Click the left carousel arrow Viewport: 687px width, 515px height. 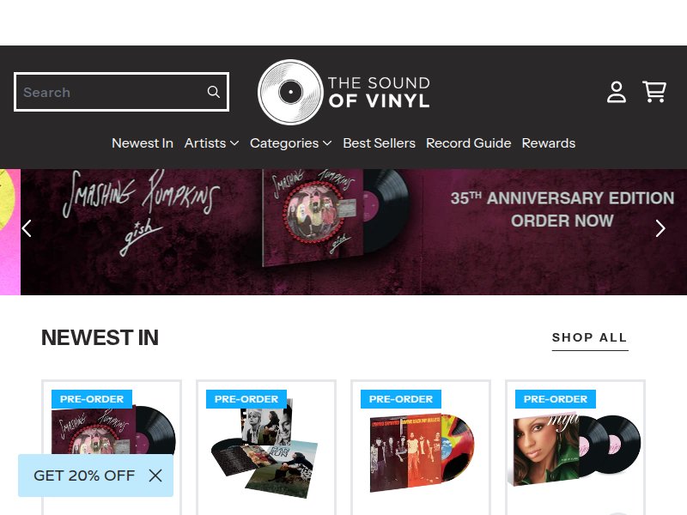pyautogui.click(x=27, y=229)
